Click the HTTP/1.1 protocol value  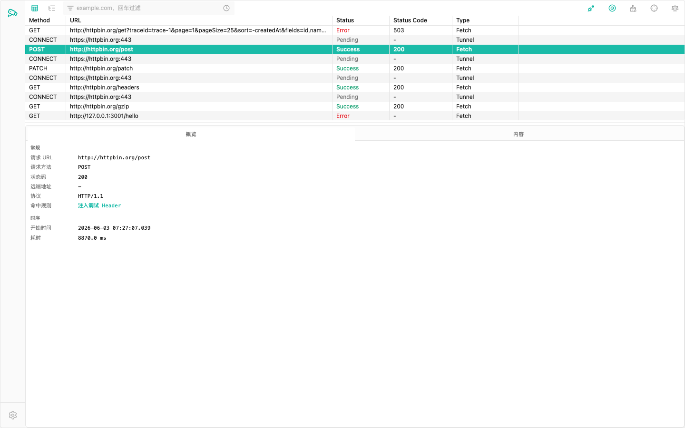90,196
